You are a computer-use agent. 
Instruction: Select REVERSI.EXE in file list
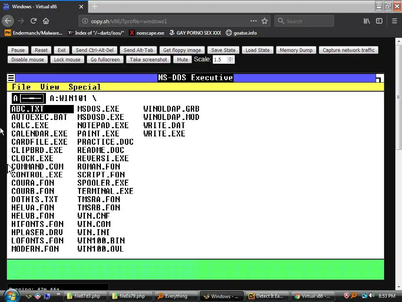(103, 158)
